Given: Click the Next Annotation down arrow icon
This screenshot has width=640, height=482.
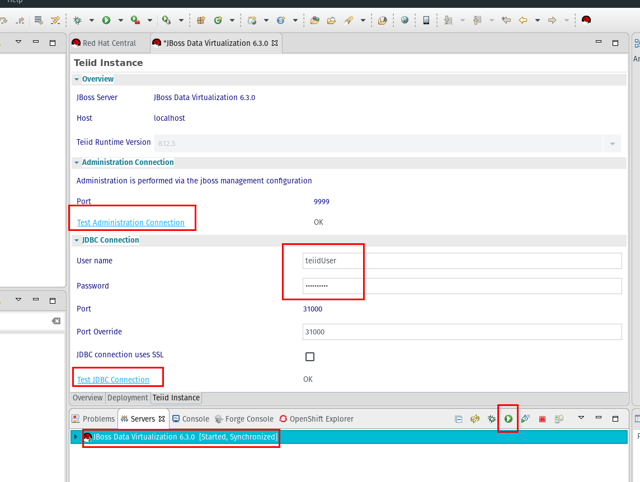Looking at the screenshot, I should [x=448, y=20].
